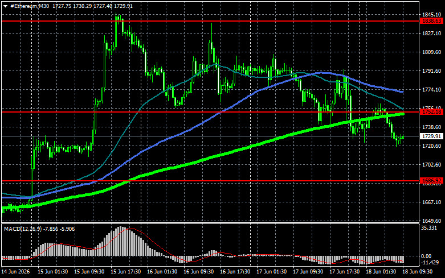Click the 15 Jun 09:30 time label
Screen dimensions: 445x278
(89, 272)
